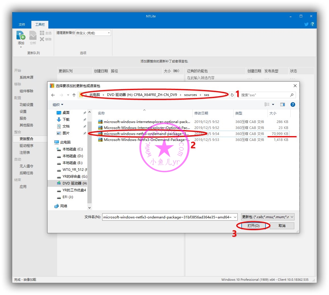Go back with the dialog's back arrow
The width and height of the screenshot is (329, 295).
53,95
